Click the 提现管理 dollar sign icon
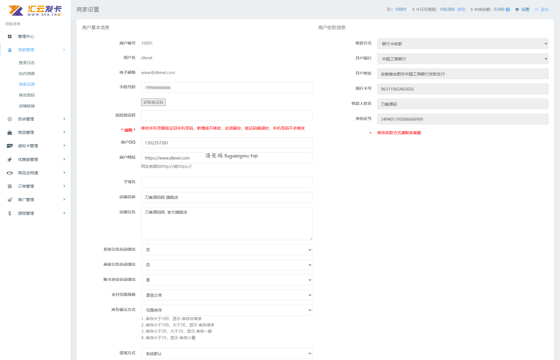The height and width of the screenshot is (360, 560). coord(10,213)
